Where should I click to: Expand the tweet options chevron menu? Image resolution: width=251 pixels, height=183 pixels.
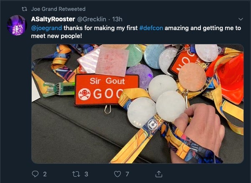pyautogui.click(x=240, y=19)
